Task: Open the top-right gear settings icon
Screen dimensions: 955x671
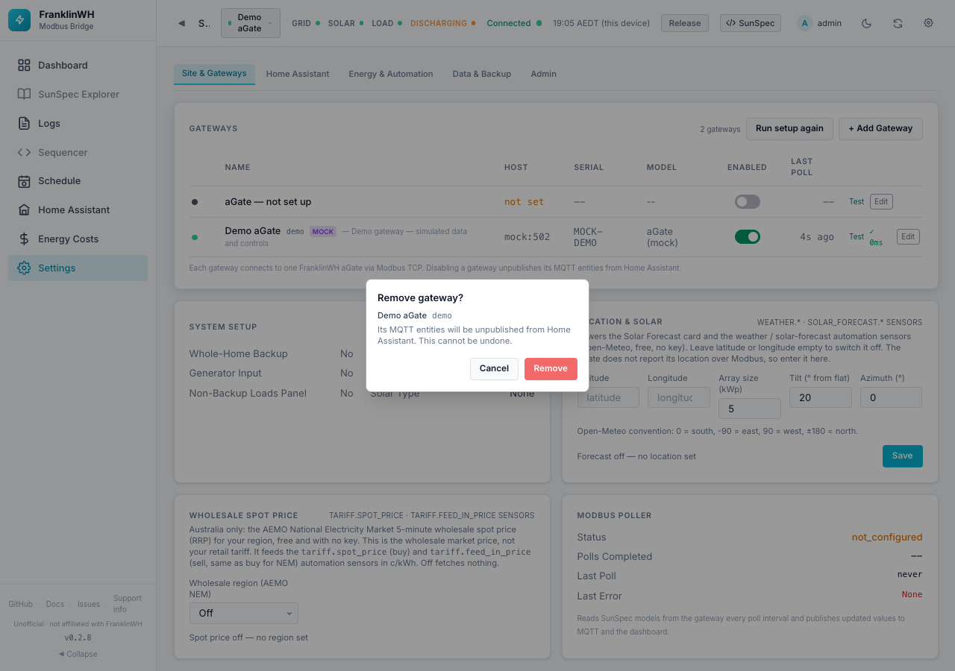Action: 928,23
